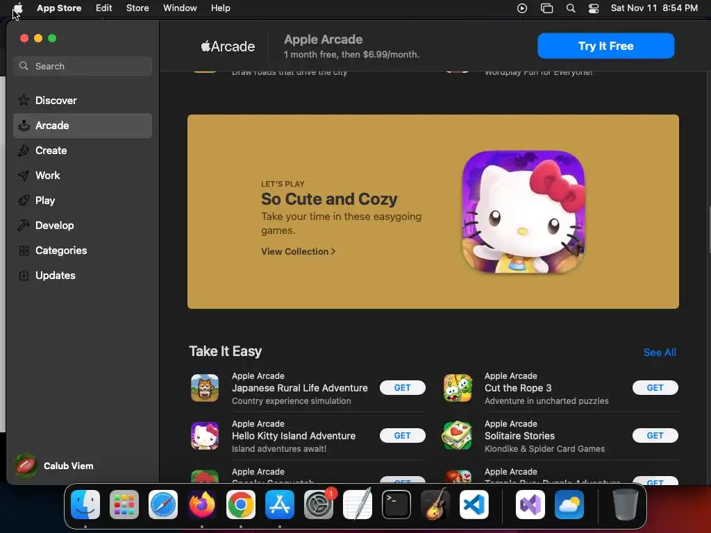Open the Categories grid icon in sidebar

(24, 250)
